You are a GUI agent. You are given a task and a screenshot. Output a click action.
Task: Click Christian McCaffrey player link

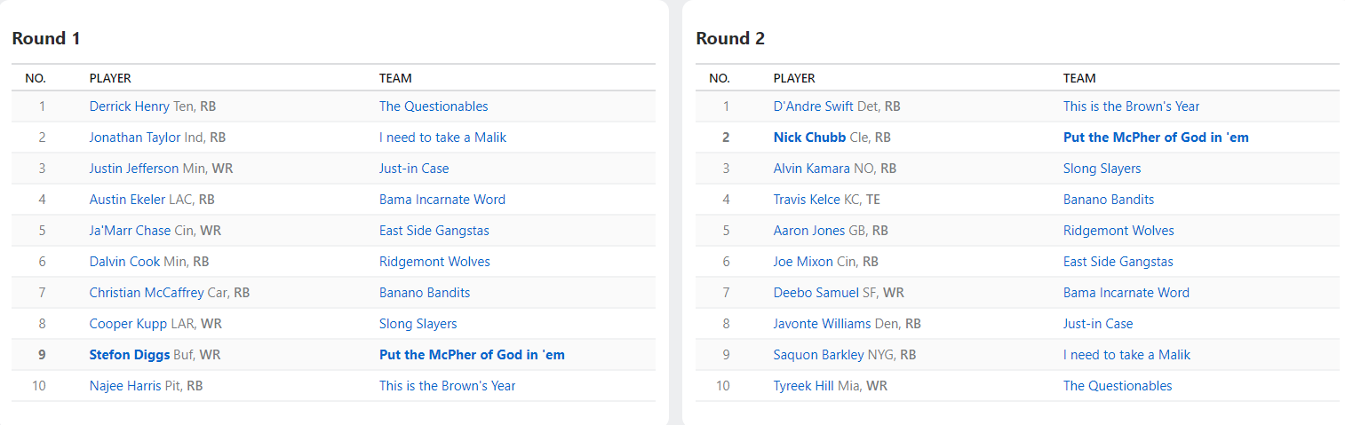click(x=147, y=293)
